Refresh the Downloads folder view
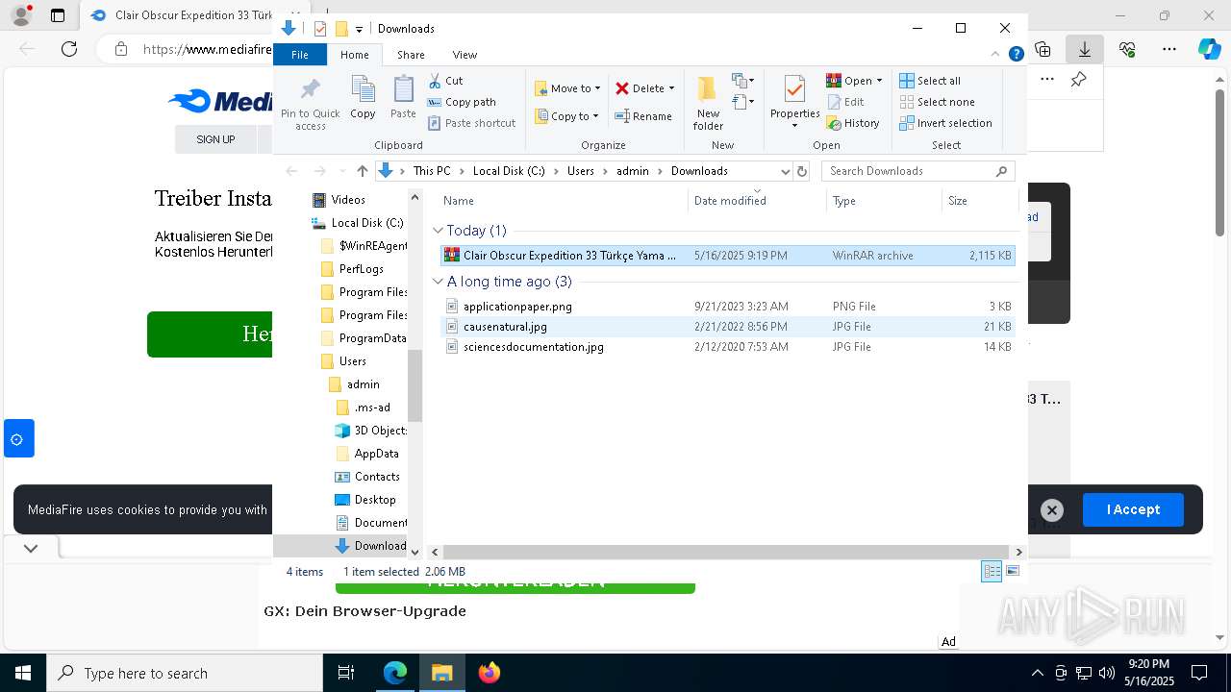The image size is (1231, 692). [x=802, y=171]
